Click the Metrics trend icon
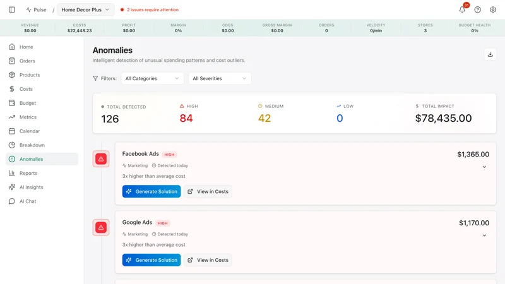The image size is (505, 284). click(12, 117)
